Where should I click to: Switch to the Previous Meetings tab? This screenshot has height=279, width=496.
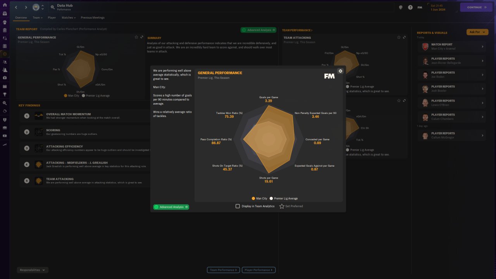coord(93,17)
